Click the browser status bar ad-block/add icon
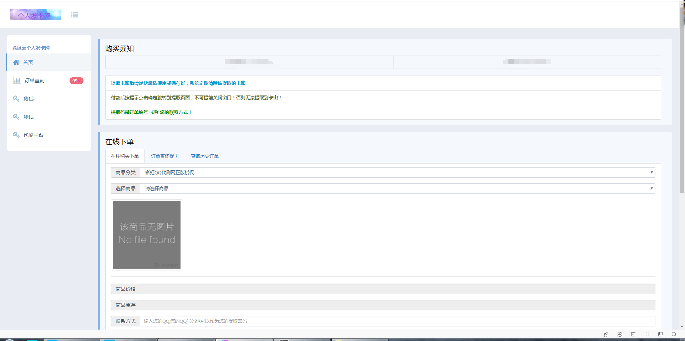685x341 pixels. (620, 334)
